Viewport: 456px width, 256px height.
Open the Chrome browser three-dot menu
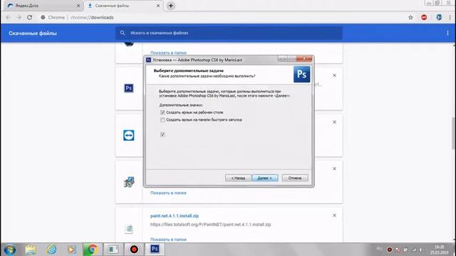coord(450,17)
